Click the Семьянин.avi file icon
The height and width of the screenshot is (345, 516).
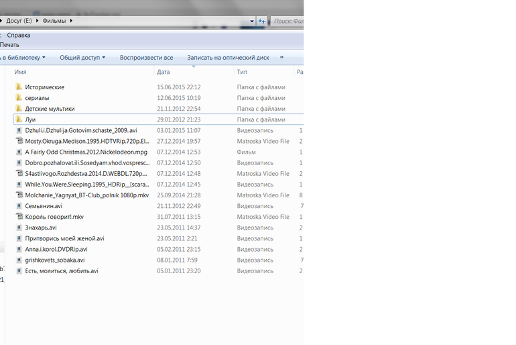tap(19, 206)
